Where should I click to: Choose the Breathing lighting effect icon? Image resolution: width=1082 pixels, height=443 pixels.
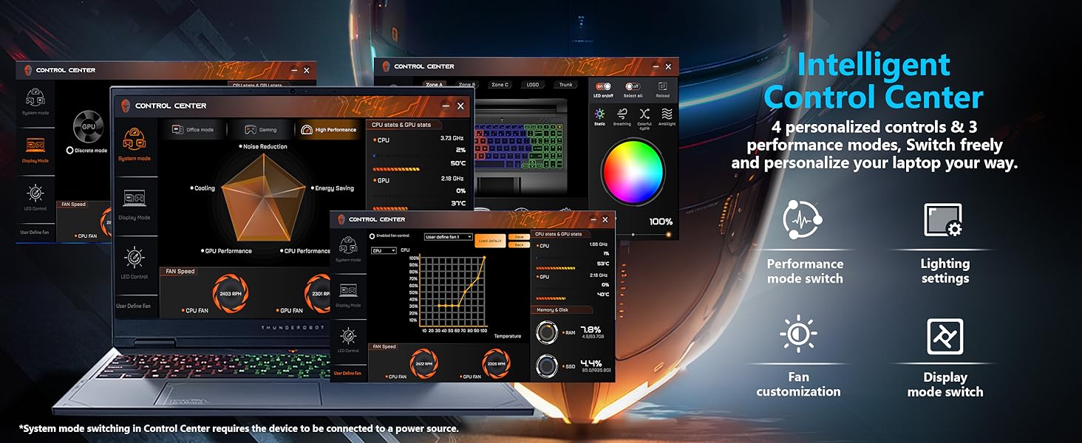click(x=622, y=114)
